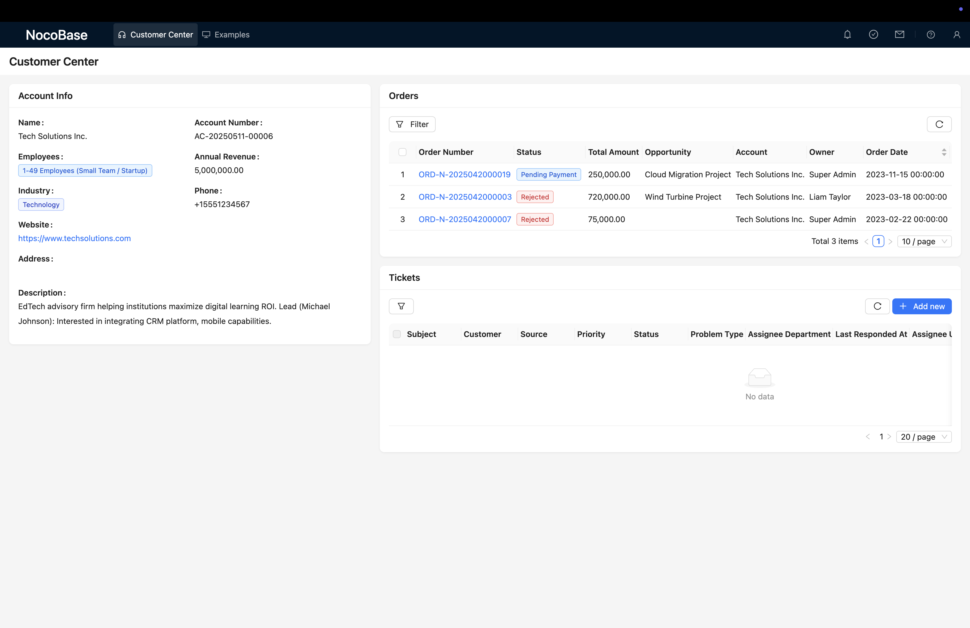The image size is (970, 628).
Task: Open the in-app messages mail icon
Action: tap(899, 35)
